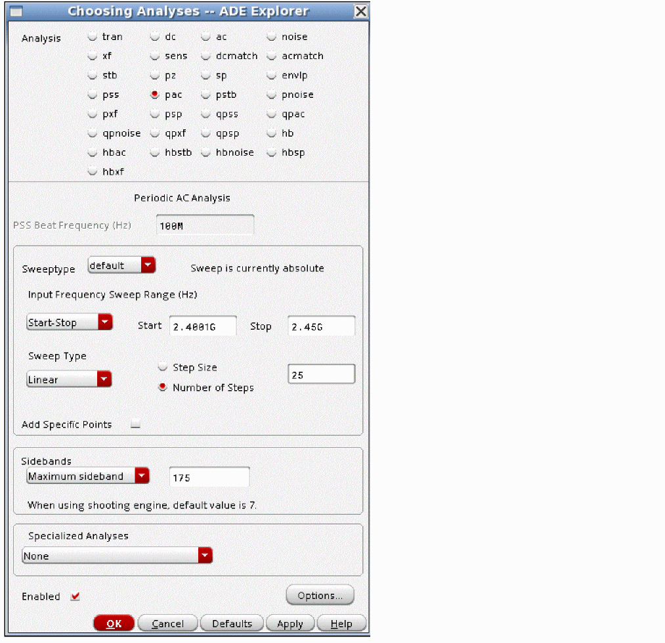Click the PSS Beat Frequency field
Image resolution: width=665 pixels, height=643 pixels.
pyautogui.click(x=205, y=225)
